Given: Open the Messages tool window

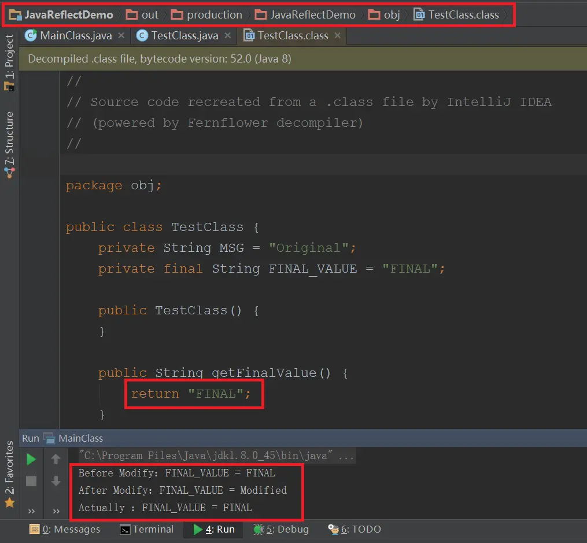Looking at the screenshot, I should [x=65, y=529].
